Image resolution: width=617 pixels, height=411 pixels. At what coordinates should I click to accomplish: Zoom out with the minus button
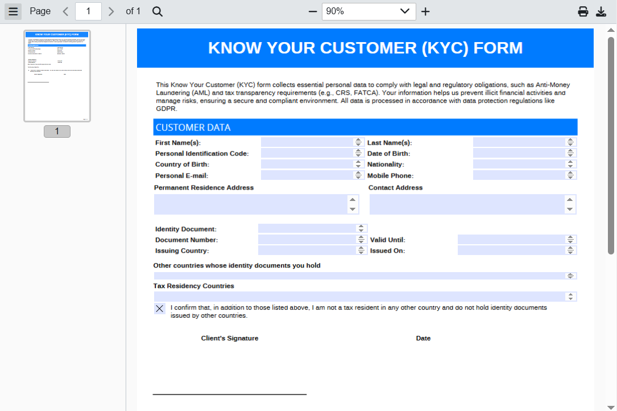click(313, 11)
